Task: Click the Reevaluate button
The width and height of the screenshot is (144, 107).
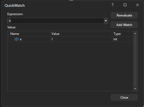Action: pos(124,15)
